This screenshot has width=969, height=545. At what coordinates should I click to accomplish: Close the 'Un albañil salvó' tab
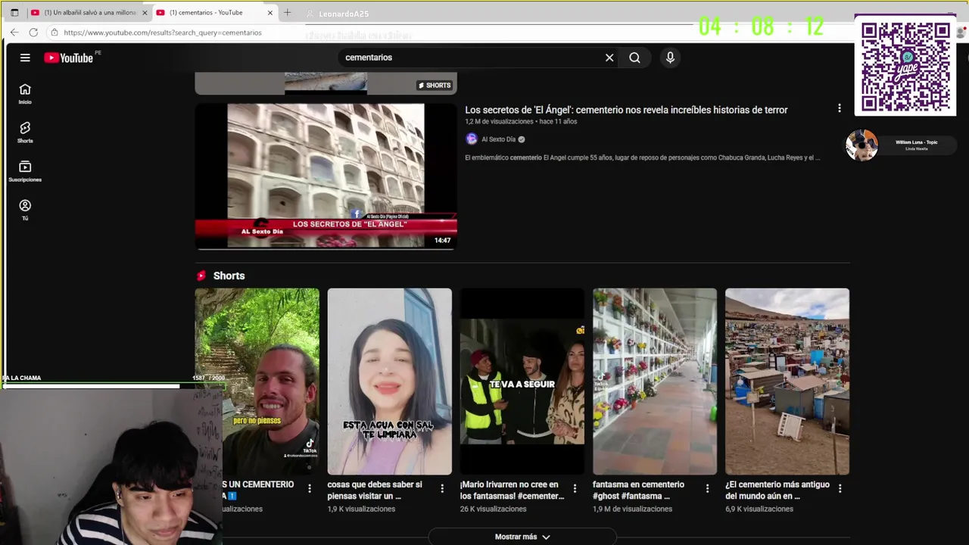pos(145,13)
